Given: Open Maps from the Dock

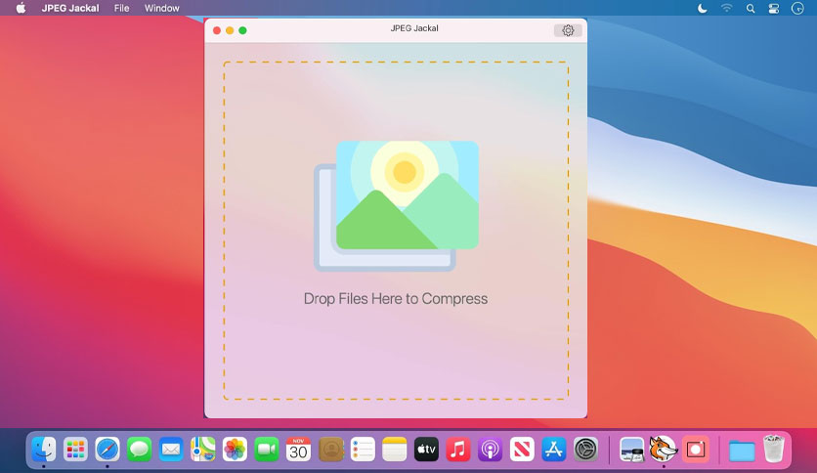Looking at the screenshot, I should click(x=202, y=449).
